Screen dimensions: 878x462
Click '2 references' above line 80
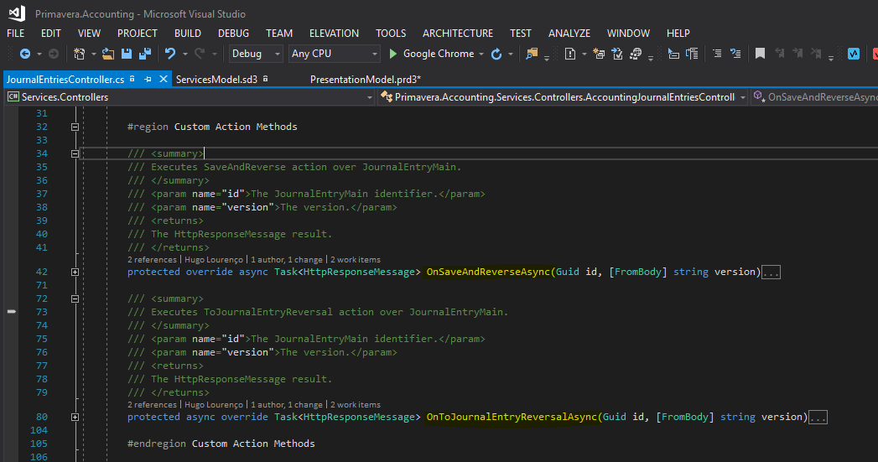(x=152, y=405)
